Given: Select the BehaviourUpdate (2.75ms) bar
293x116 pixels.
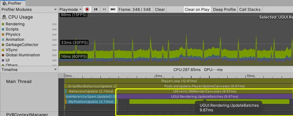Looking at the screenshot, I should coord(91,91).
